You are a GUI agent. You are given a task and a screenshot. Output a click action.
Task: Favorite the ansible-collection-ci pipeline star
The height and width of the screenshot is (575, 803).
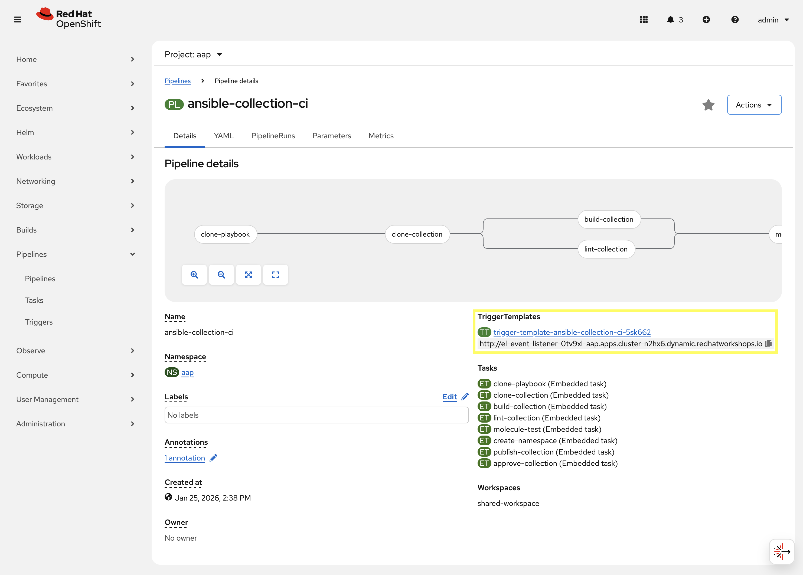[709, 105]
